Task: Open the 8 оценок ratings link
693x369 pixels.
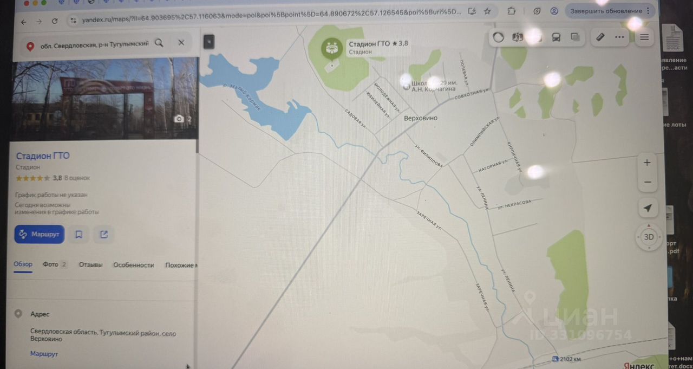Action: pos(77,178)
